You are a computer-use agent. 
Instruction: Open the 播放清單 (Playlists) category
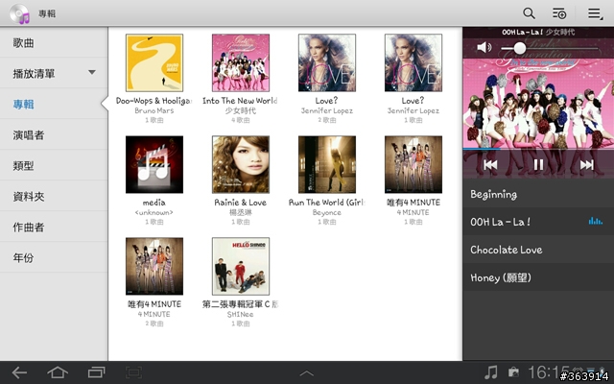tap(54, 73)
